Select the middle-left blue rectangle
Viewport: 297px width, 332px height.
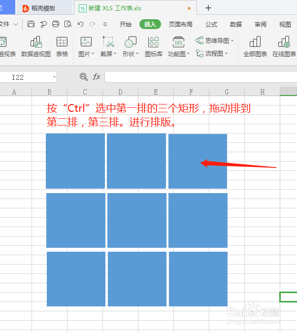tap(76, 220)
